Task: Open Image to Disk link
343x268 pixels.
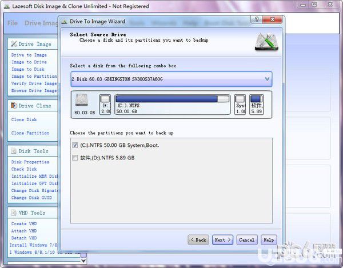Action: [x=28, y=69]
